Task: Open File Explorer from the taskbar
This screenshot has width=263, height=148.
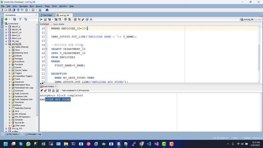Action: point(66,144)
